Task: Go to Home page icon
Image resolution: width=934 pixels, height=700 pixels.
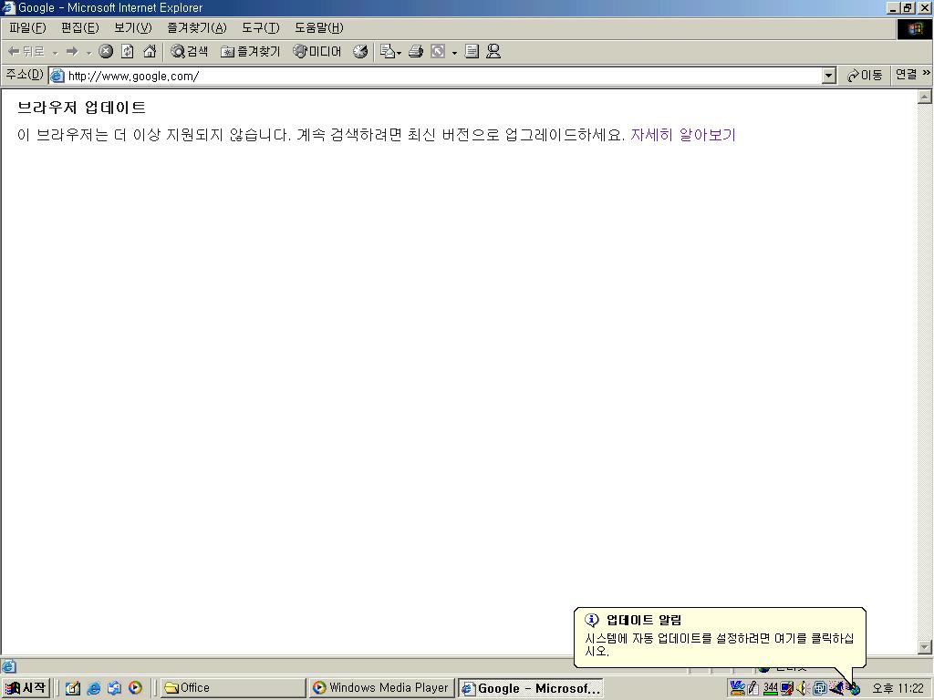Action: click(150, 52)
